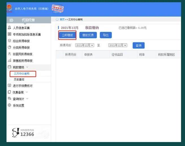The width and height of the screenshot is (185, 146).
Task: Open the end month dropdown after 至
Action: coord(118,45)
